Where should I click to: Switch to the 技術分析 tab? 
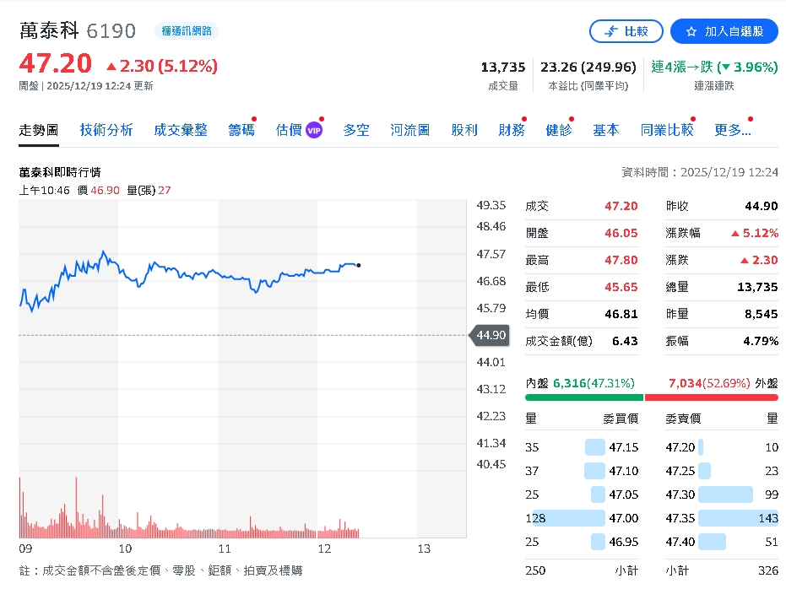(x=106, y=131)
